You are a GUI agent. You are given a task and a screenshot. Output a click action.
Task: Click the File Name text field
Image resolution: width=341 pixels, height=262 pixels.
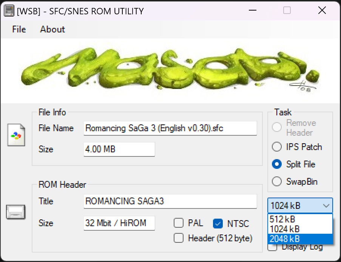tap(170, 128)
